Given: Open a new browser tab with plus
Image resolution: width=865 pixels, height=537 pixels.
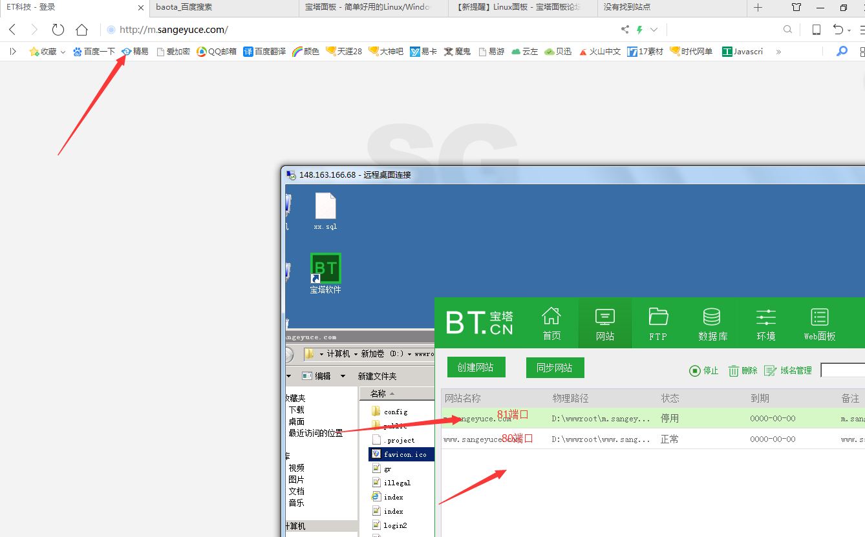Looking at the screenshot, I should coord(758,8).
